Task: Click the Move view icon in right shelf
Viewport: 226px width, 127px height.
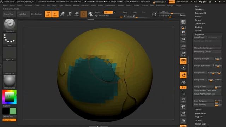Action: coord(183,107)
